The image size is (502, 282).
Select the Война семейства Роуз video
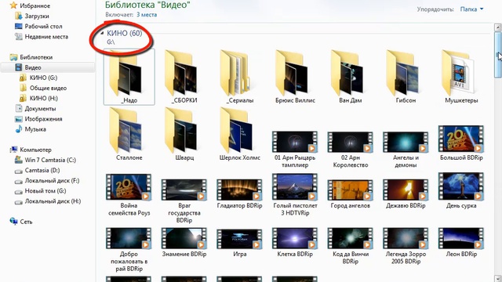(x=129, y=195)
